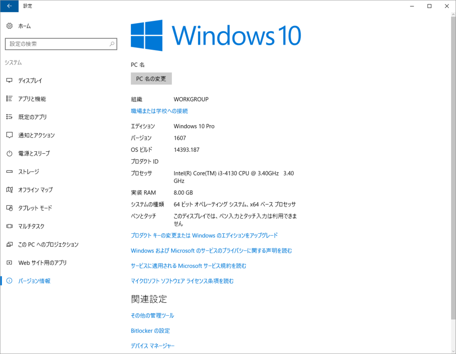Click OS build value 14393.187

coord(187,150)
